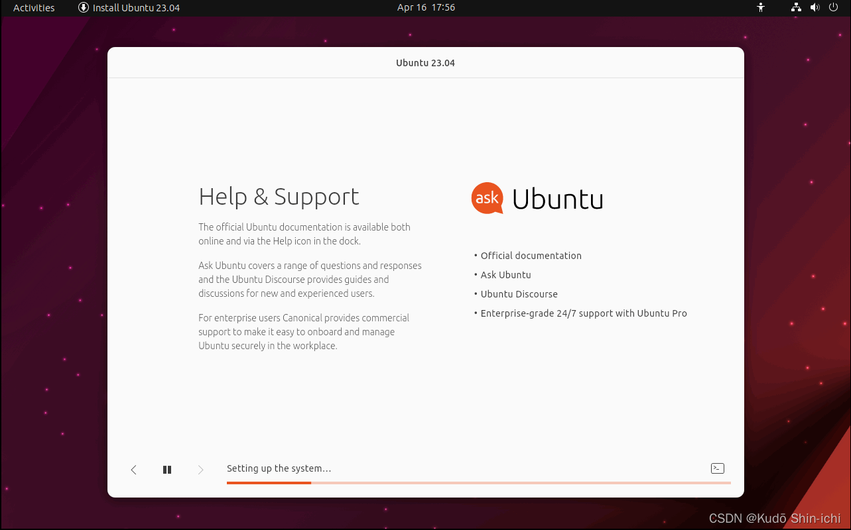Click the Ubuntu Pro support entry
This screenshot has width=851, height=530.
click(x=584, y=313)
